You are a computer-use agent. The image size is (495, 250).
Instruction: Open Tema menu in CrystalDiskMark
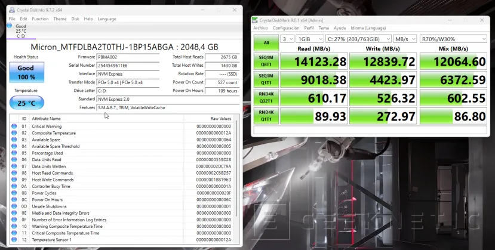tap(324, 28)
